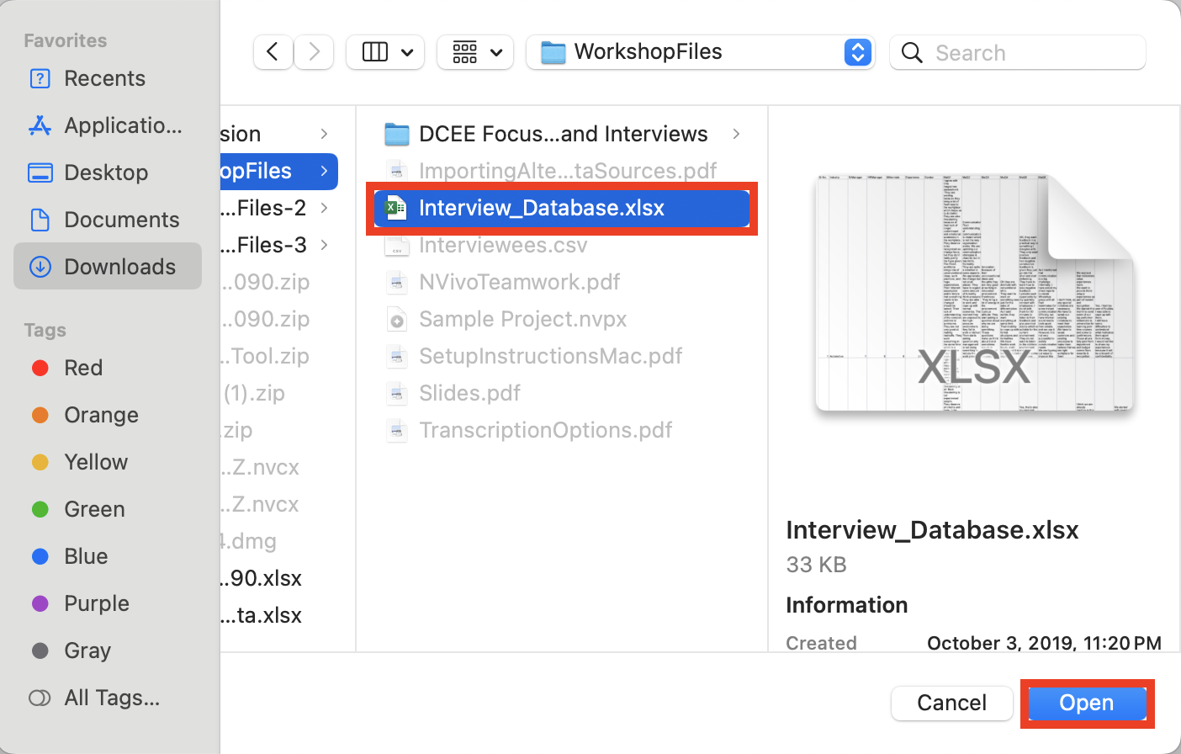Show All Tags in sidebar
Image resolution: width=1181 pixels, height=754 pixels.
click(x=108, y=698)
